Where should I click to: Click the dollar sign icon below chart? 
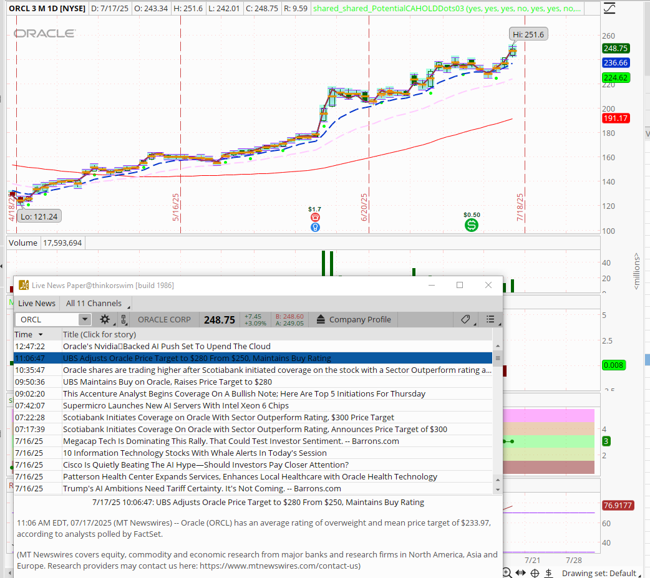click(x=549, y=572)
